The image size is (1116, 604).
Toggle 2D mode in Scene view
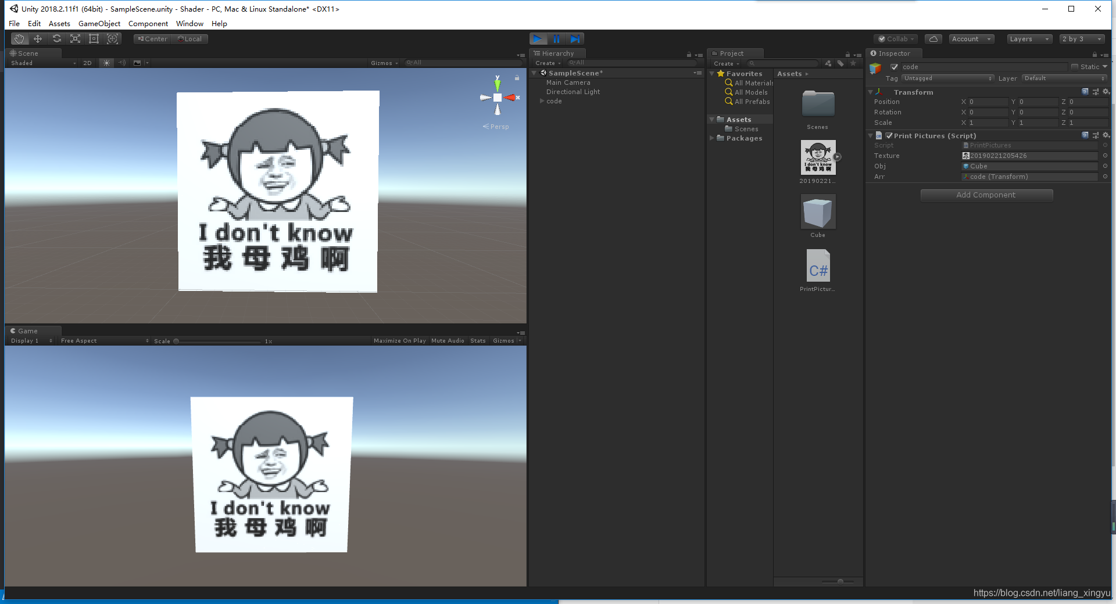click(87, 63)
